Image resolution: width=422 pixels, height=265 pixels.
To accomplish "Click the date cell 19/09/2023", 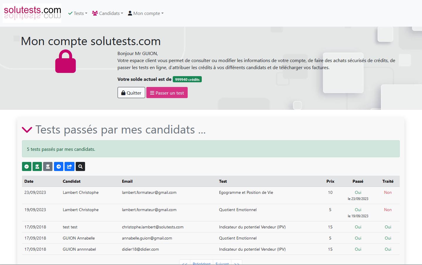I will click(35, 210).
